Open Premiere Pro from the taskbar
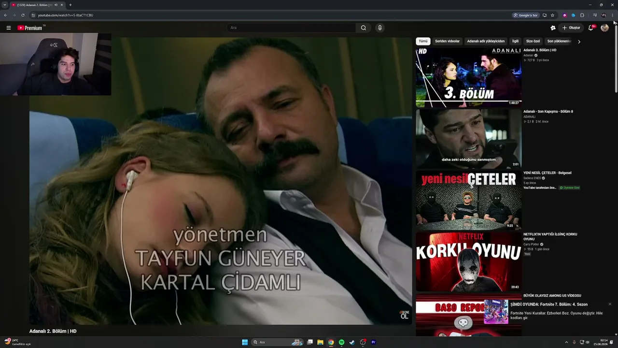The width and height of the screenshot is (618, 348). pyautogui.click(x=373, y=342)
